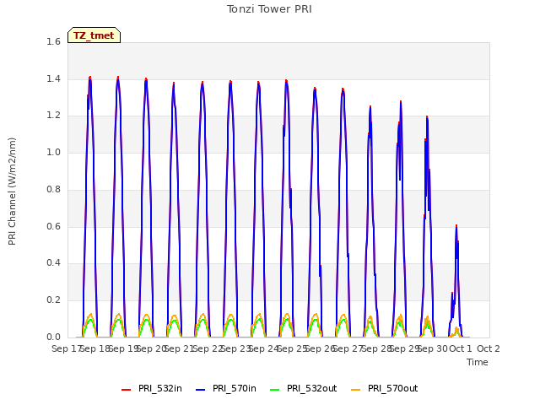
Task: Select the PRI_570in legend label
Action: 235,388
